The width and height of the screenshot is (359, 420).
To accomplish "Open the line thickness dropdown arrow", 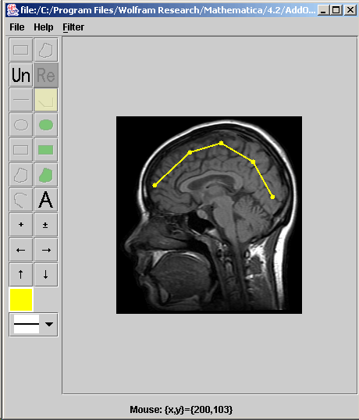I will pos(49,325).
